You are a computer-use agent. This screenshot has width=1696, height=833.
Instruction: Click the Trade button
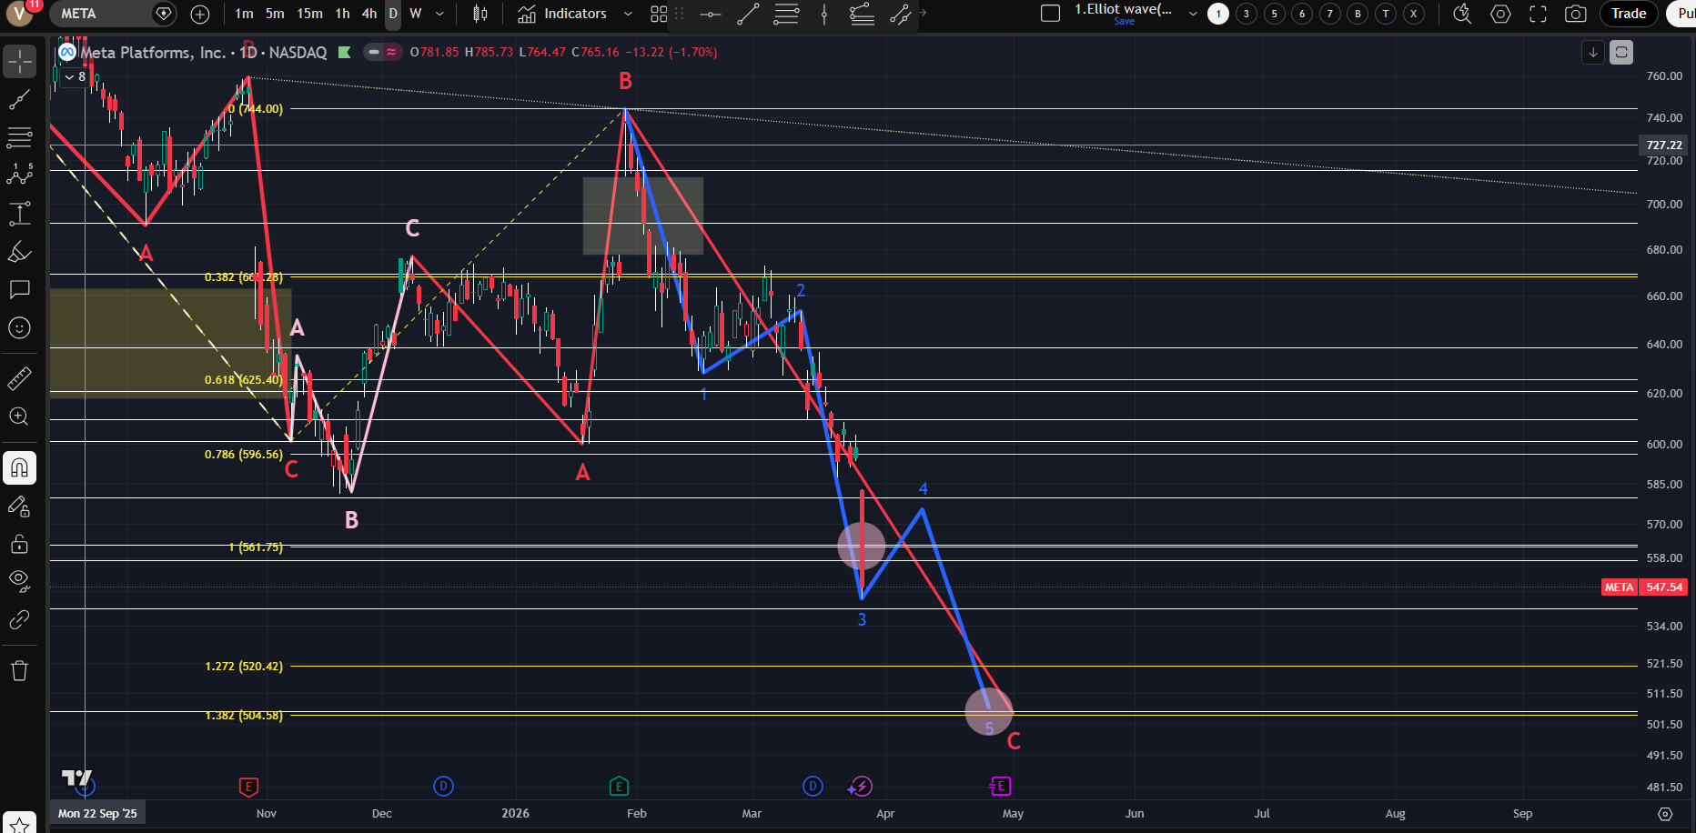click(1628, 14)
